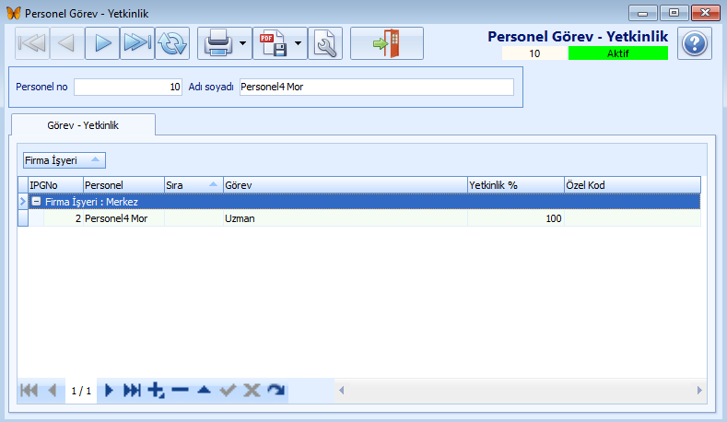Go to last row in grid navigator
Screen dimensions: 727x422
[132, 391]
